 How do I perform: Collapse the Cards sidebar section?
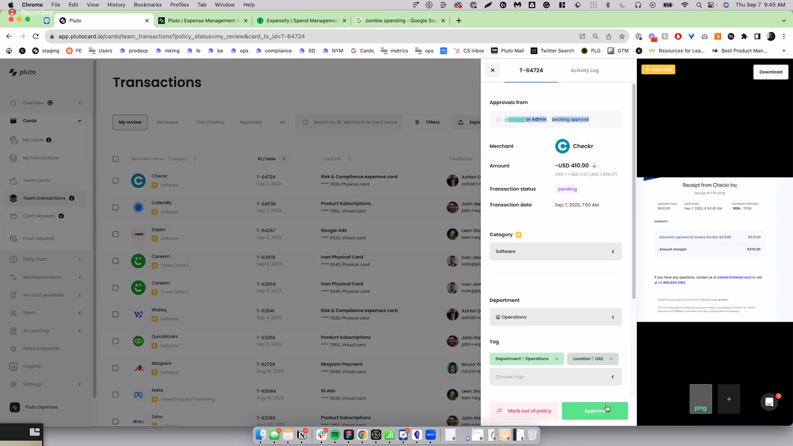point(79,121)
